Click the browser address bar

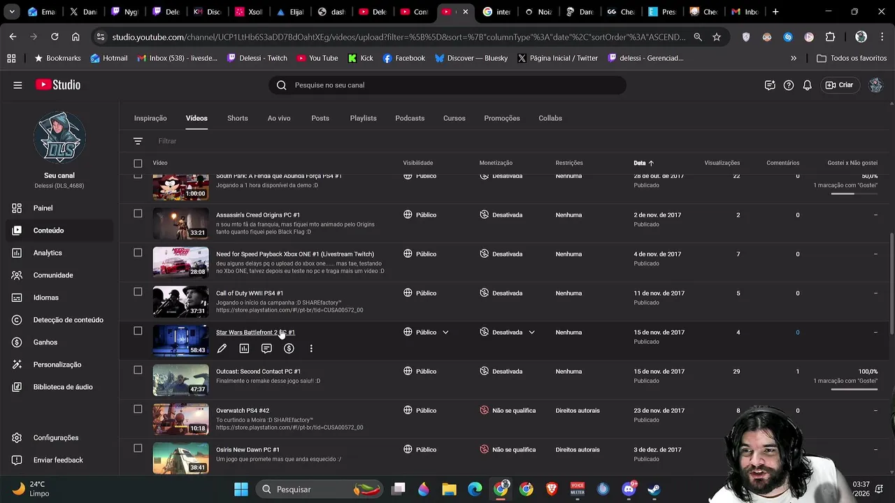(x=399, y=37)
